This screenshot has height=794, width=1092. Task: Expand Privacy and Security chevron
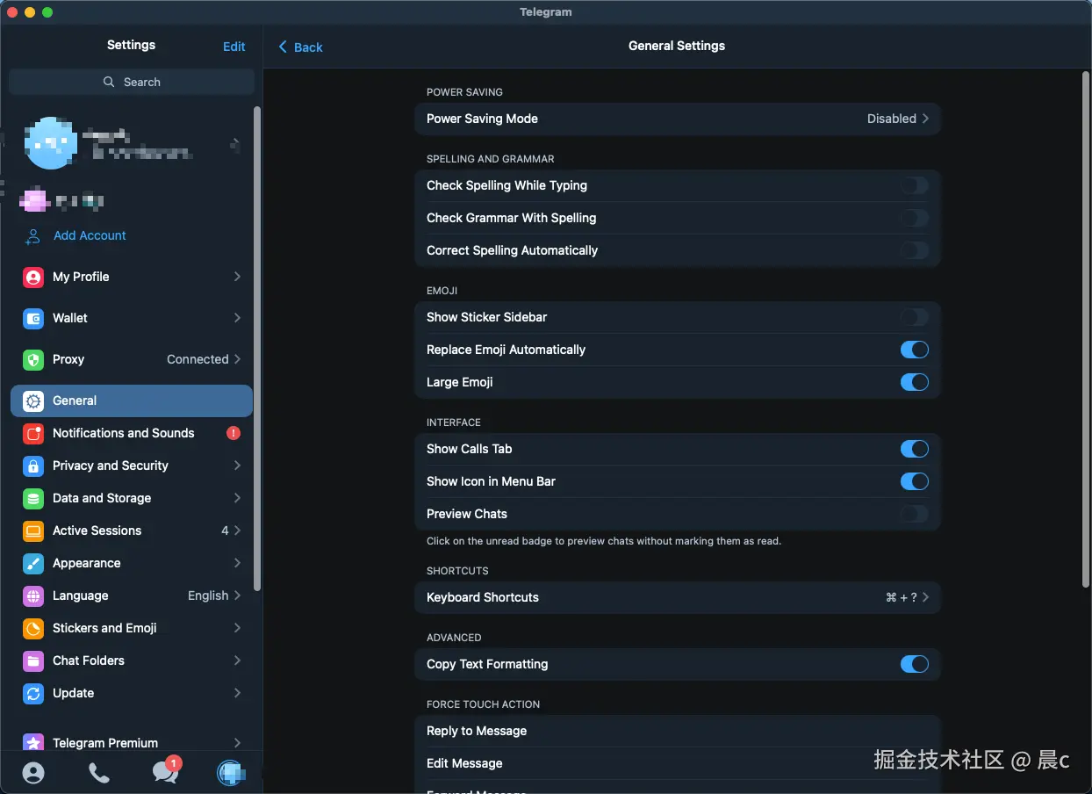pos(237,466)
